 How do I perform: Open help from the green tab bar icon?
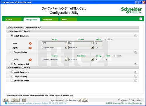click(x=140, y=19)
